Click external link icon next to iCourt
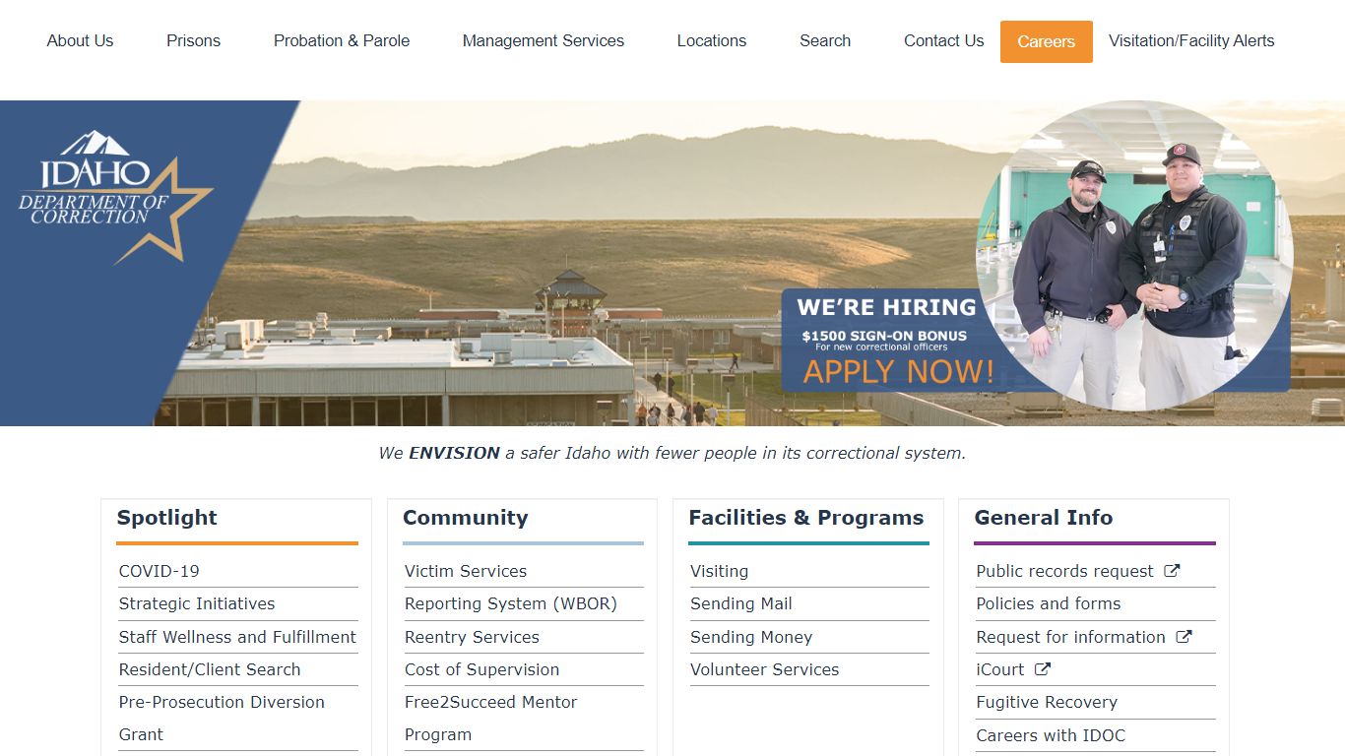The image size is (1345, 756). pos(1043,669)
